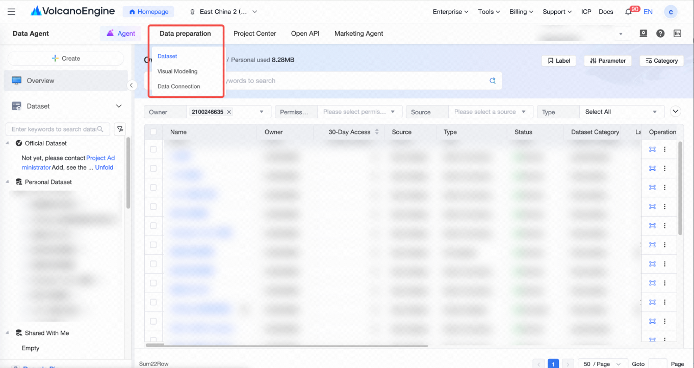
Task: Click the dataset filter funnel icon
Action: [x=119, y=129]
